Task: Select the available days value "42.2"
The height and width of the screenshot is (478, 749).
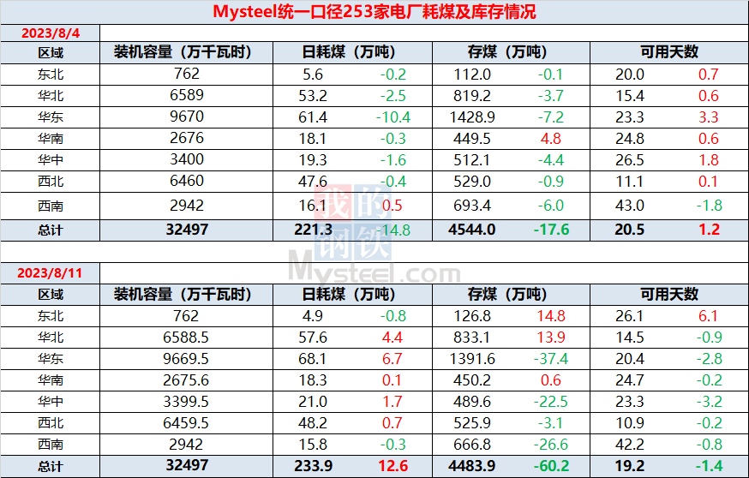Action: [x=630, y=445]
